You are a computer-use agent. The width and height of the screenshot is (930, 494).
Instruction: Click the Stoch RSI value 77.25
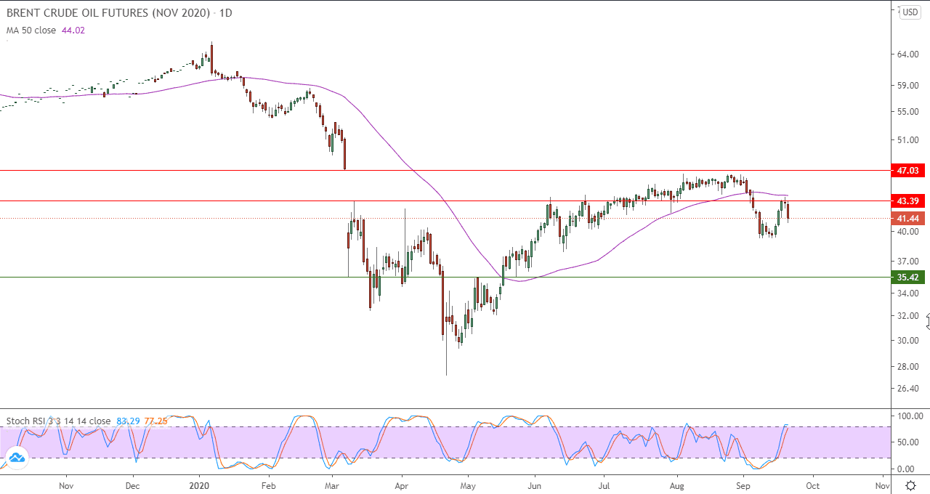(x=156, y=421)
